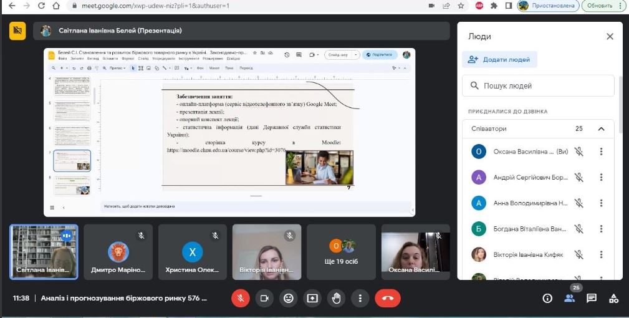
Task: Open the emoji reactions button
Action: tap(289, 298)
